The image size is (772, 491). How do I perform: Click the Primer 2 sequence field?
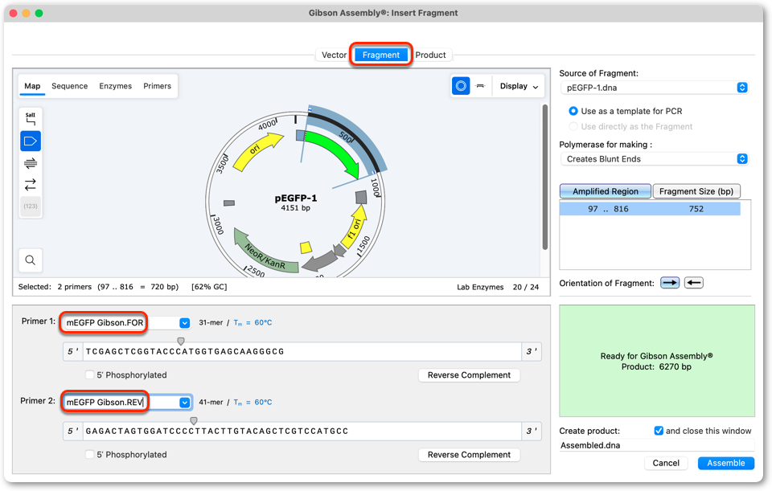click(302, 431)
